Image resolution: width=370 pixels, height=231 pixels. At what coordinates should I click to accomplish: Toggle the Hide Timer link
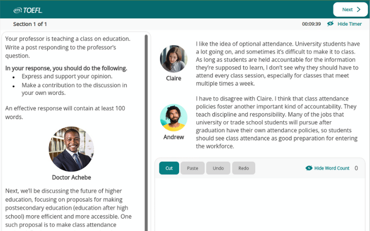[x=349, y=24]
